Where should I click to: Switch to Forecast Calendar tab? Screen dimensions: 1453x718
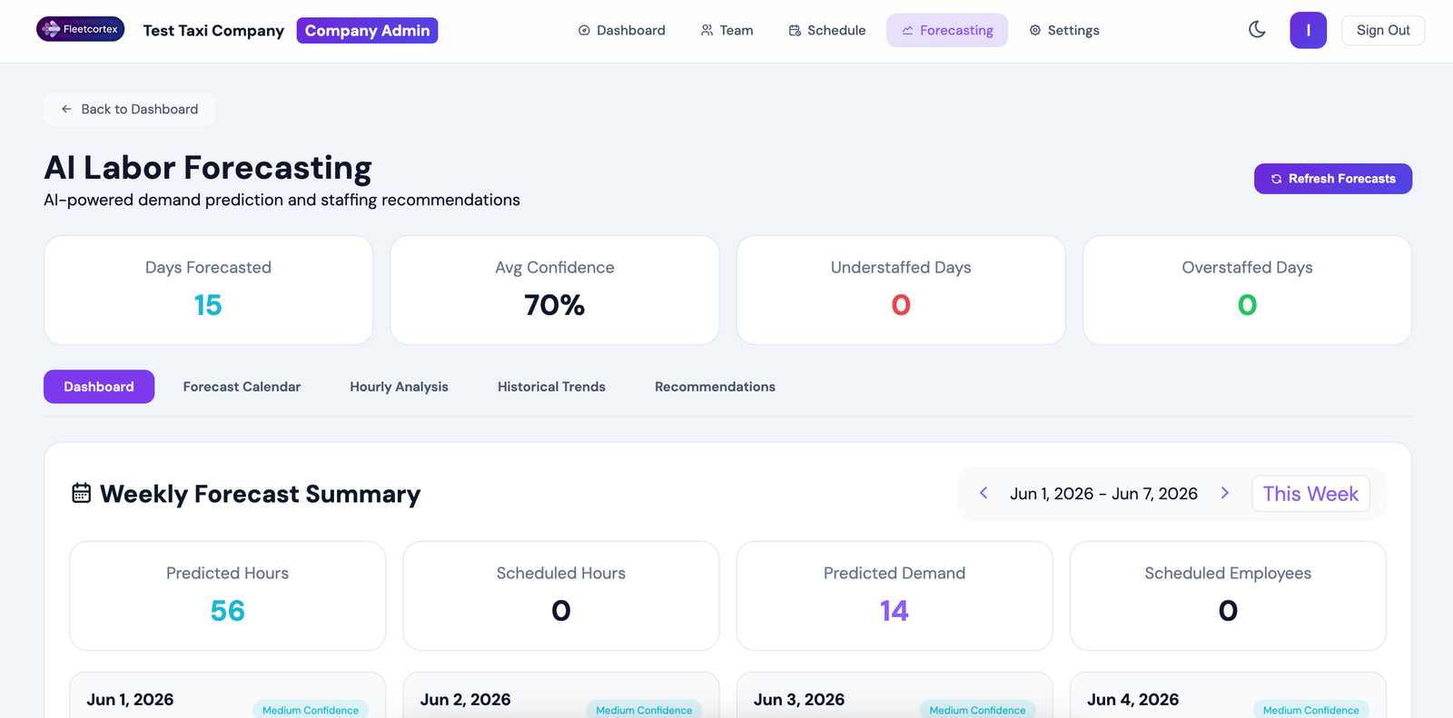pyautogui.click(x=242, y=387)
